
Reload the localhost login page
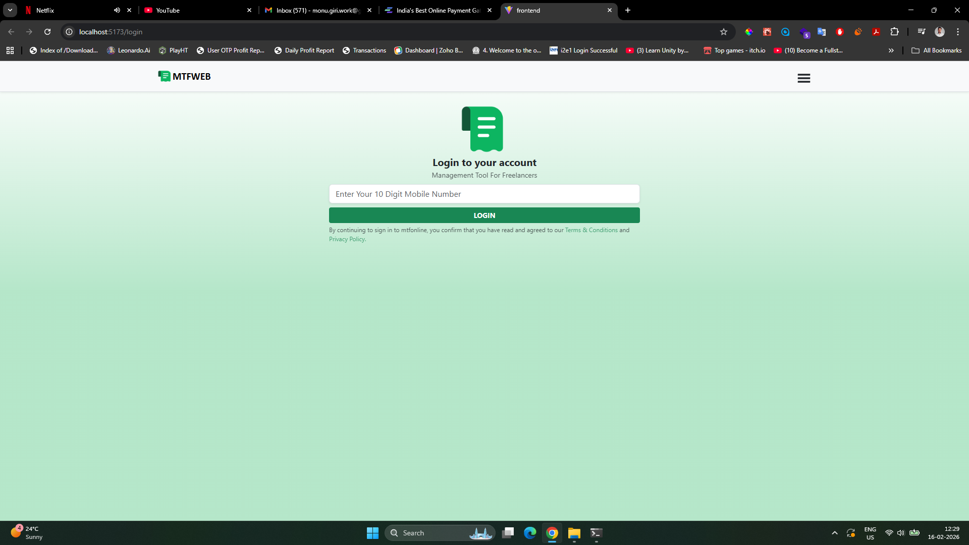pyautogui.click(x=47, y=32)
